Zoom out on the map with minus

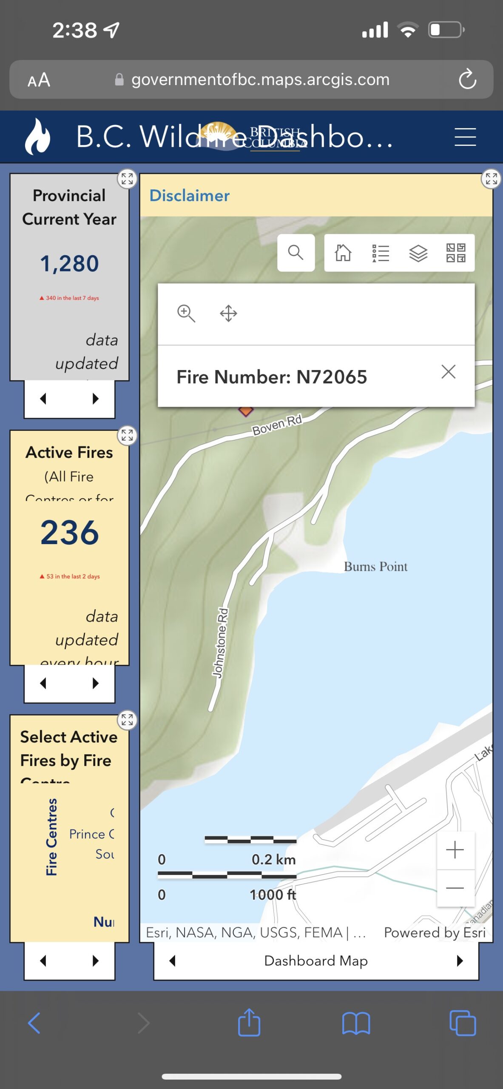(x=455, y=888)
